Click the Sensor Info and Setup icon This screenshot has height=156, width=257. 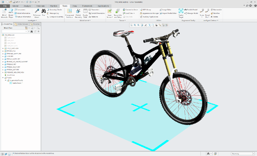coord(118,13)
